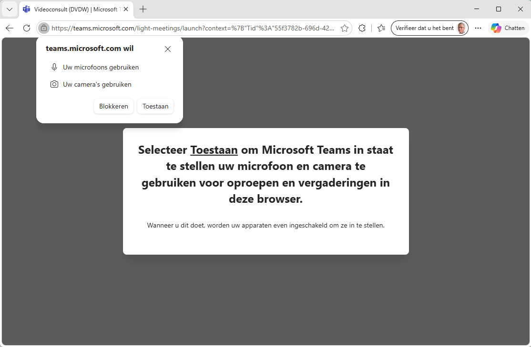Click the underlined Toestaan word in message
531x347 pixels.
[x=214, y=150]
